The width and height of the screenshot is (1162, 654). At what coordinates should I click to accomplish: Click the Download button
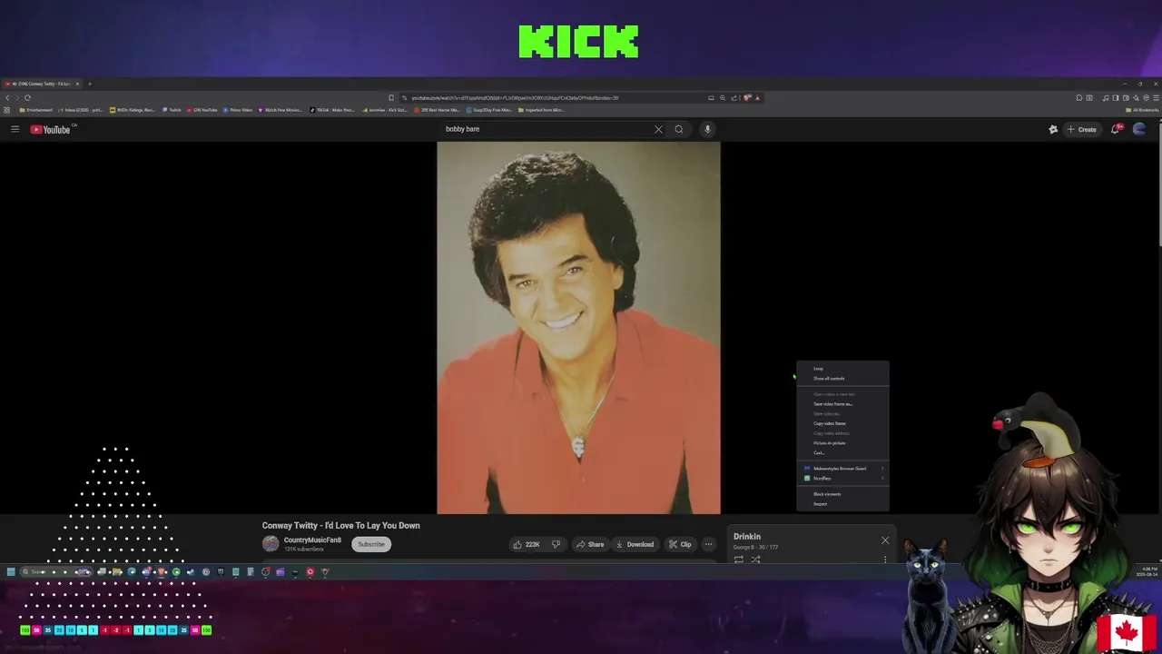pyautogui.click(x=635, y=544)
